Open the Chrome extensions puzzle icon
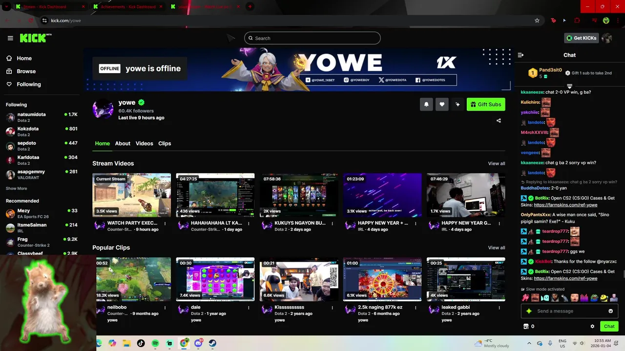Screen dimensions: 625x351 coord(577,20)
